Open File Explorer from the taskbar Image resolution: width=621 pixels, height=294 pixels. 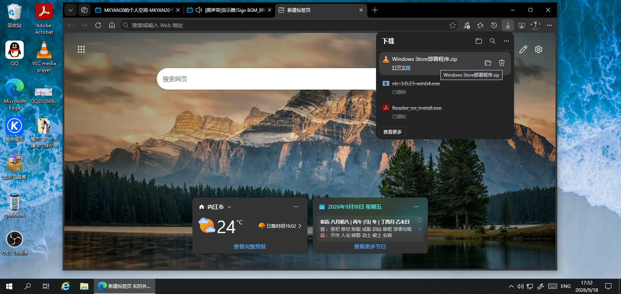point(84,286)
